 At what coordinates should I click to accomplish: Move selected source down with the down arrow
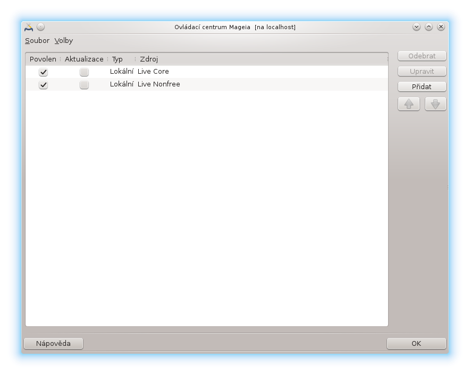click(x=435, y=104)
